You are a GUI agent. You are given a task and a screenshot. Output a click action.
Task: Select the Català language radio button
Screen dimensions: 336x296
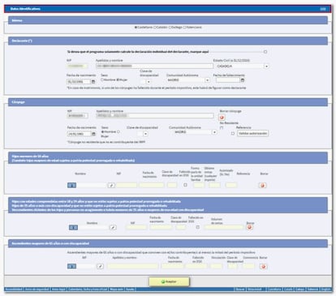(x=155, y=28)
